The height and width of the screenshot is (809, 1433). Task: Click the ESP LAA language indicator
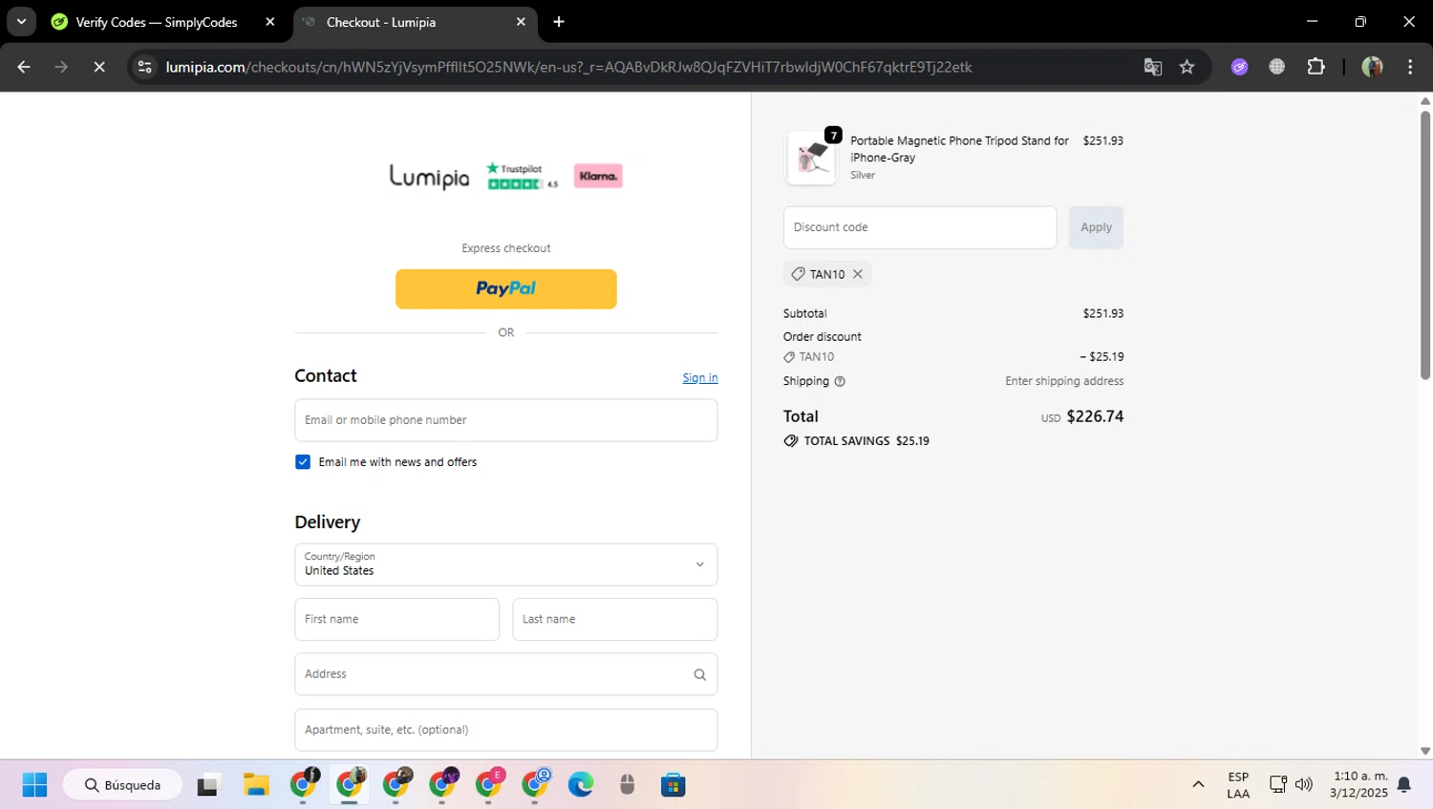tap(1238, 785)
